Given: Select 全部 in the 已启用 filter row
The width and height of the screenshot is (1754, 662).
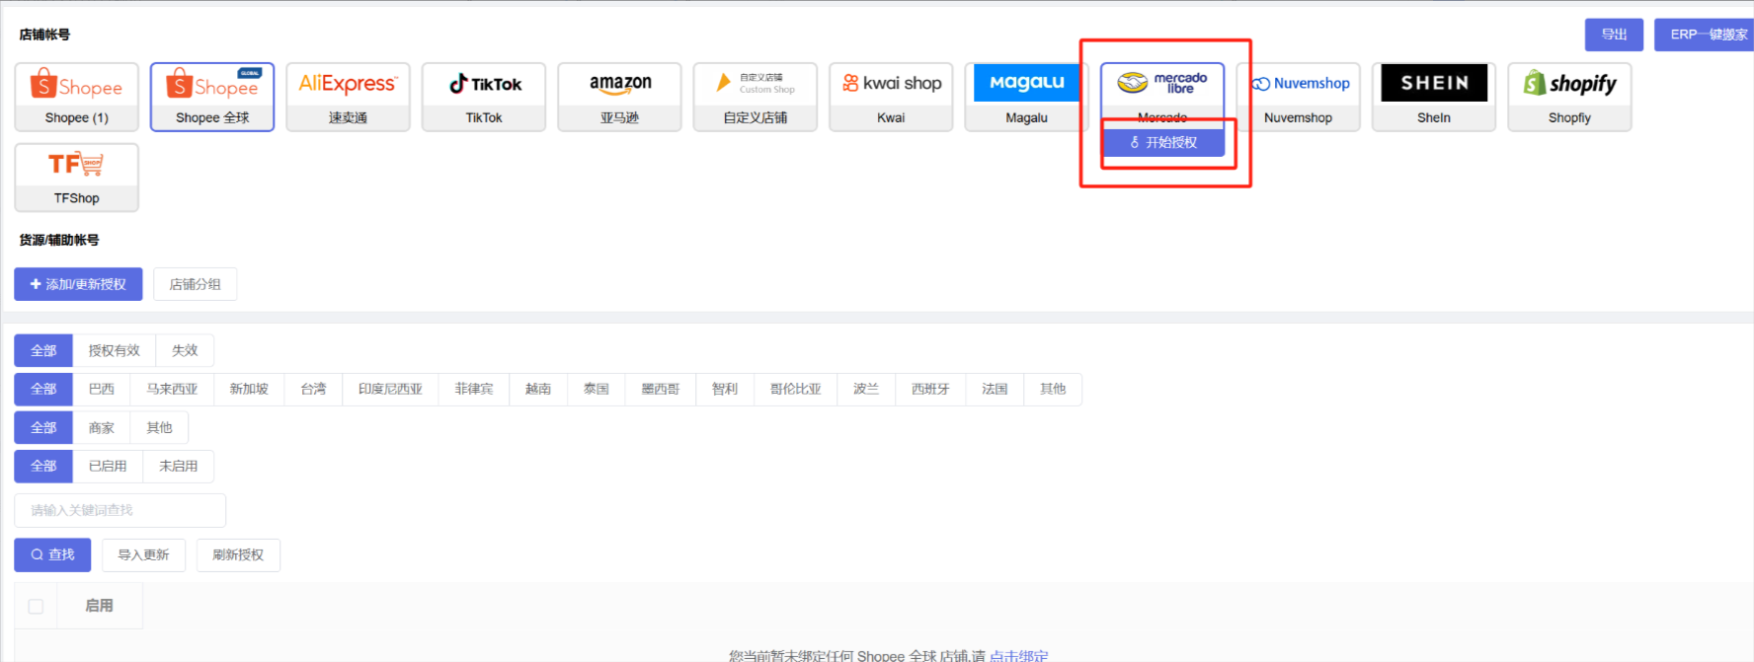Looking at the screenshot, I should click(x=43, y=466).
